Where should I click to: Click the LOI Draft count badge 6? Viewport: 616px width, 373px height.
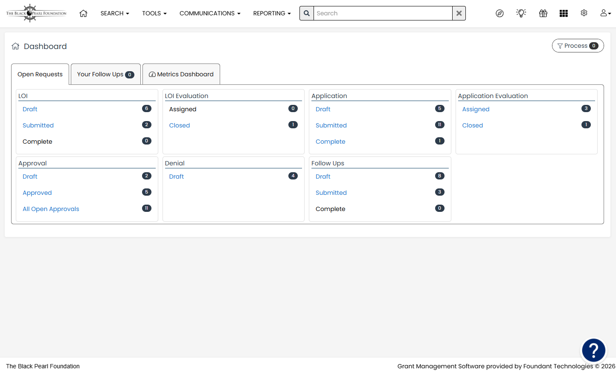(x=147, y=109)
